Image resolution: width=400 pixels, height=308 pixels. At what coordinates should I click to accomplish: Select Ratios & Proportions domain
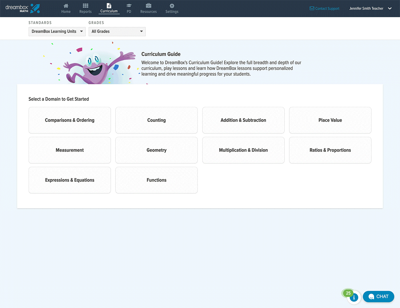330,150
